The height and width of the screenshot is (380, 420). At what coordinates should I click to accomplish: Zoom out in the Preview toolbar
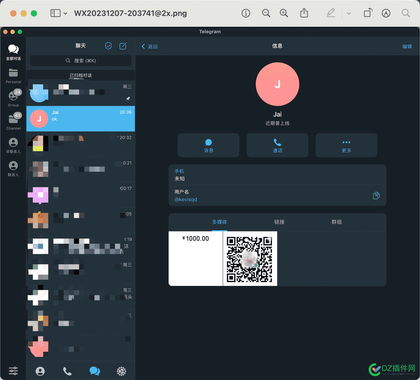point(266,13)
